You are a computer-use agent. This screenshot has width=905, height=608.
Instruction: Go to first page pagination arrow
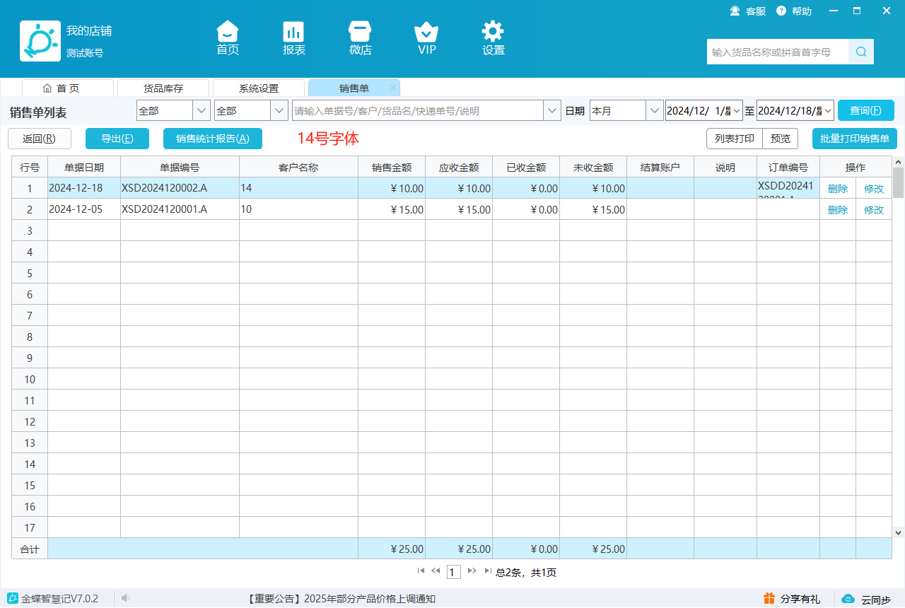[421, 571]
